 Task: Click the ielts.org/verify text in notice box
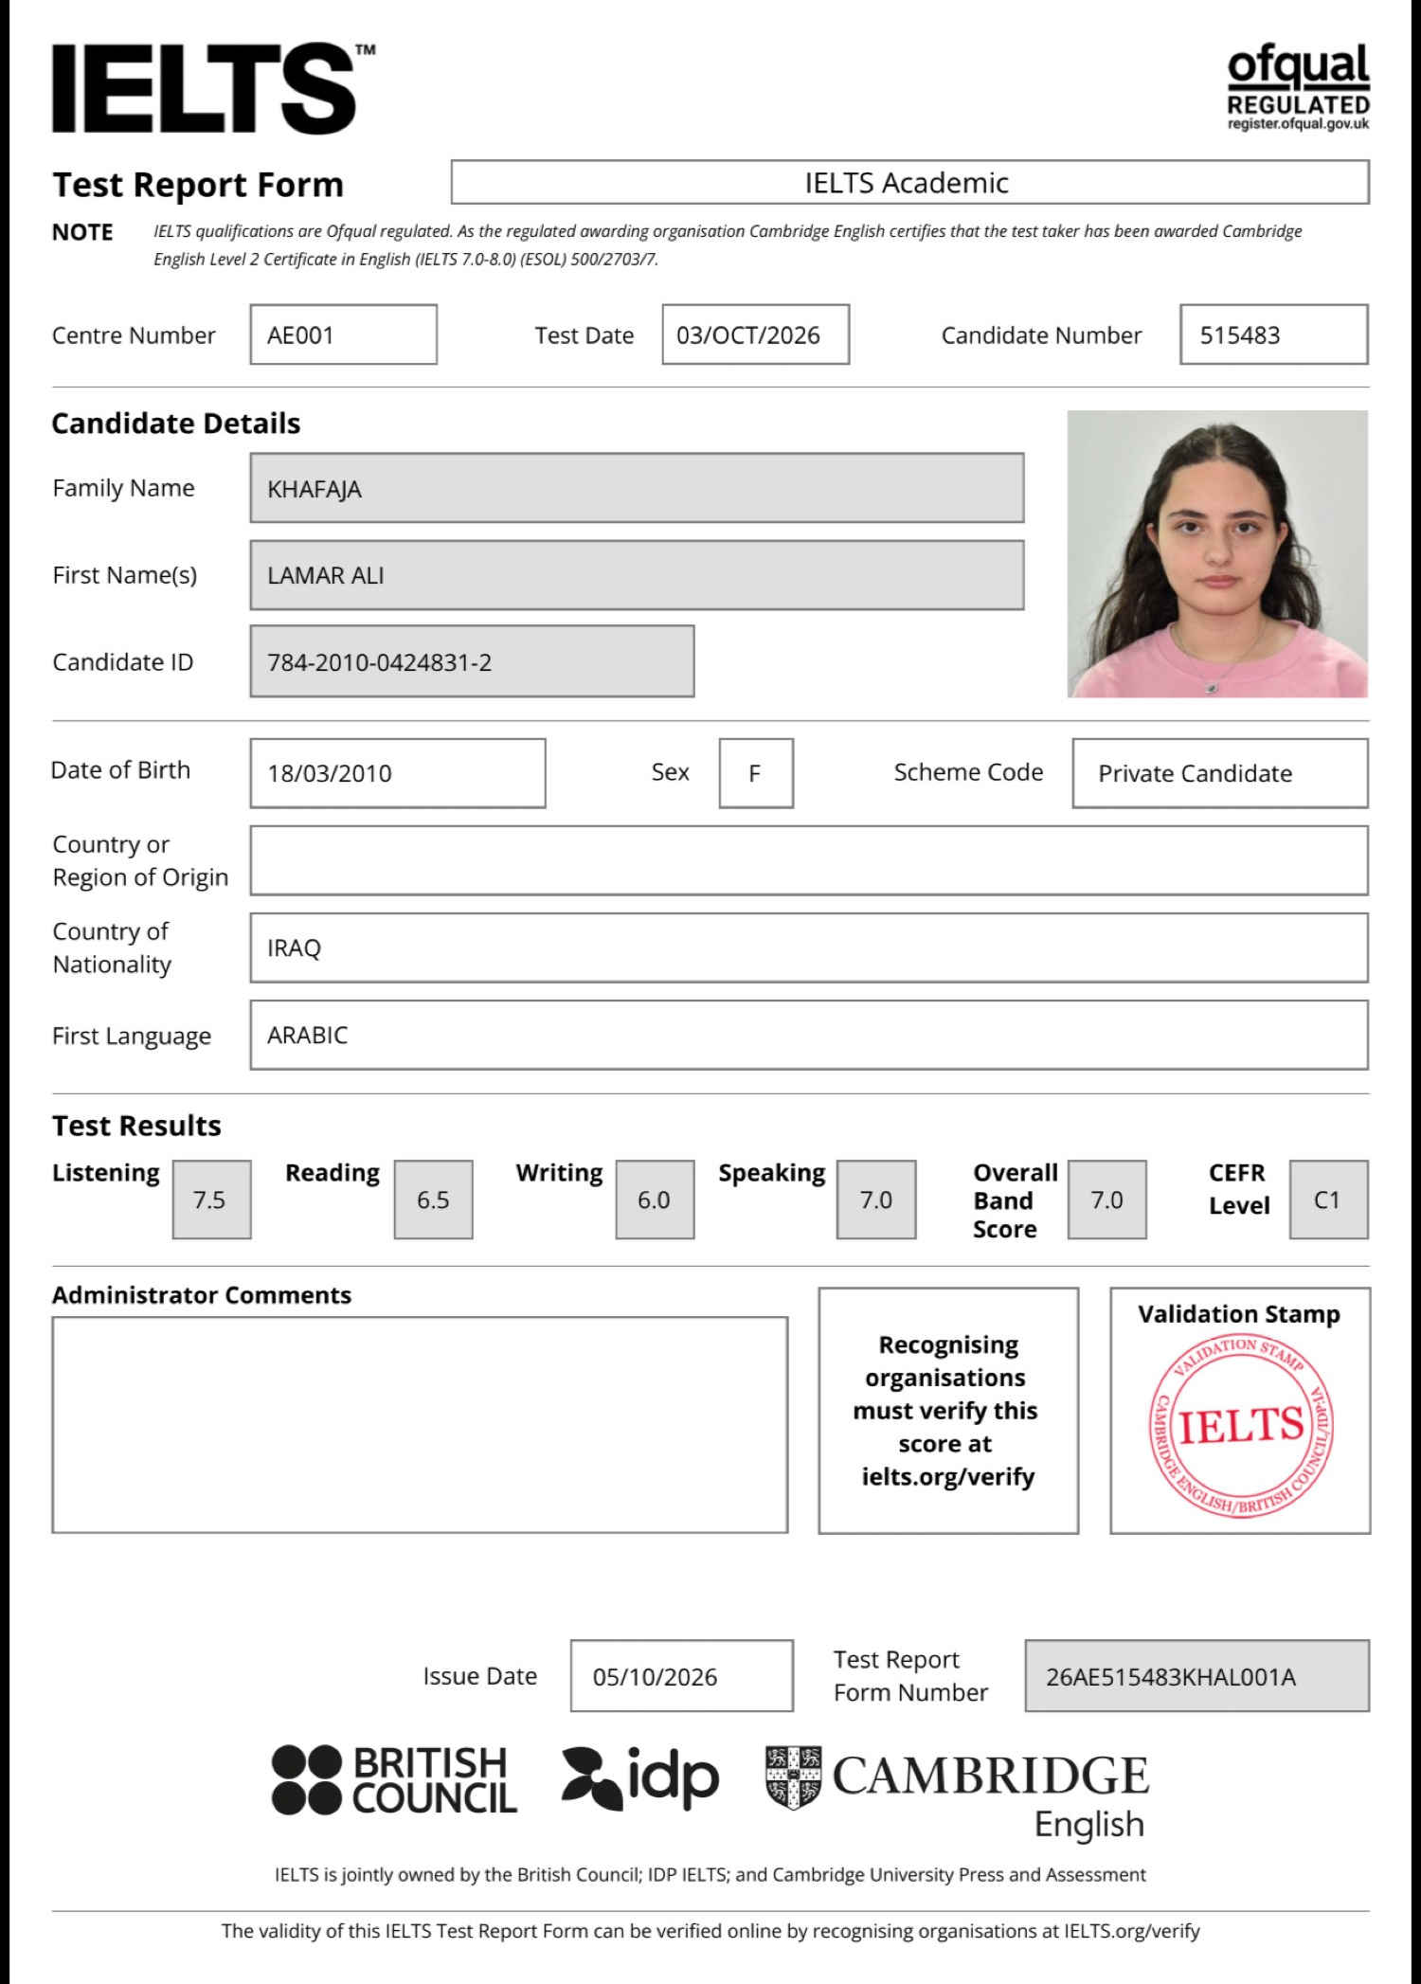[x=947, y=1476]
